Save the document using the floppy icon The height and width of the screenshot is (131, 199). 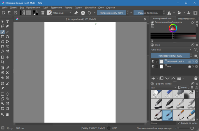(x=16, y=13)
